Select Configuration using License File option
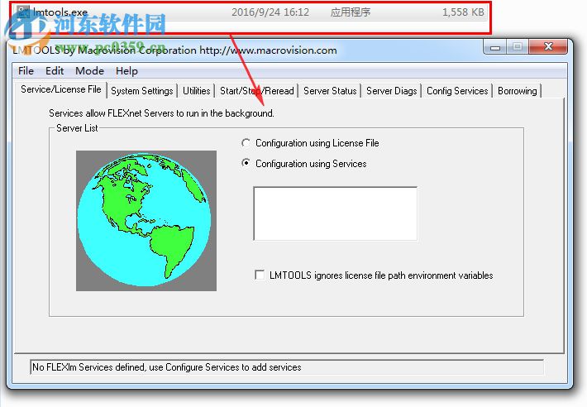This screenshot has height=407, width=587. [x=310, y=143]
